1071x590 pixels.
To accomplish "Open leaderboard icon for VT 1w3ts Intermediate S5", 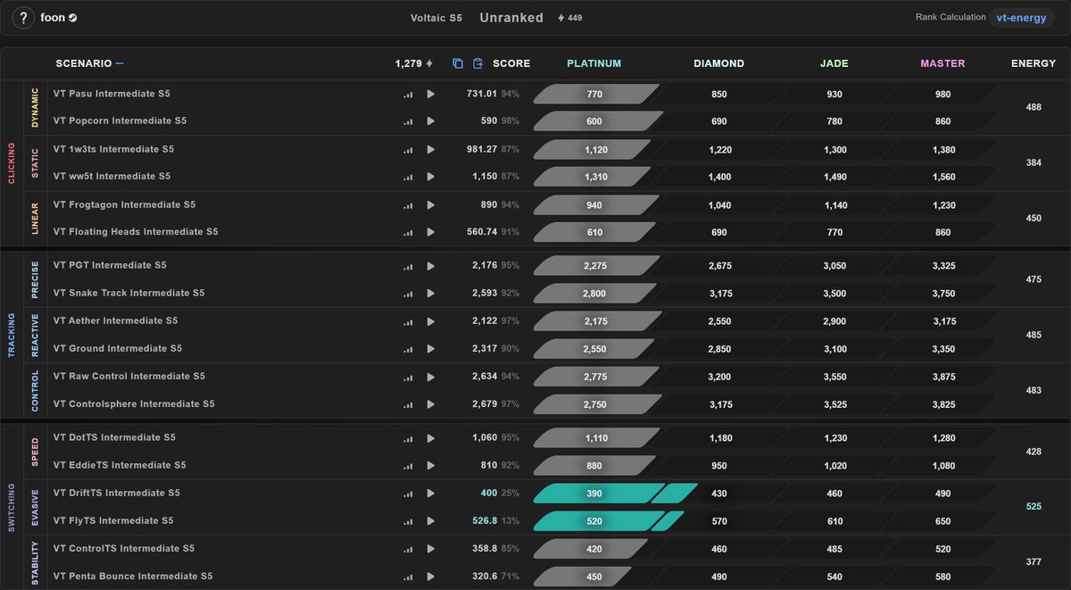I will [x=409, y=150].
